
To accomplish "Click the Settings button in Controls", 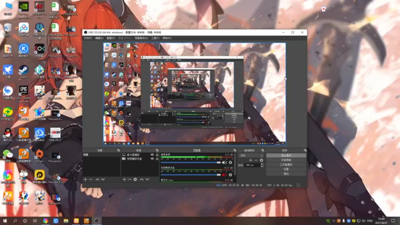I will point(286,169).
